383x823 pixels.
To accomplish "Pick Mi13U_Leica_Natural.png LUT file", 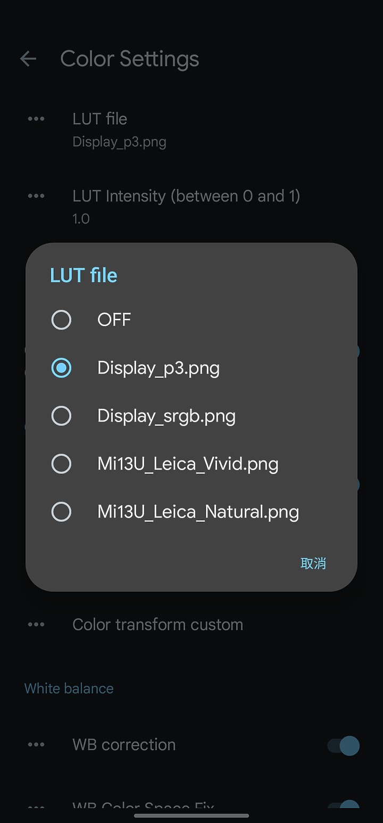I will pos(191,512).
